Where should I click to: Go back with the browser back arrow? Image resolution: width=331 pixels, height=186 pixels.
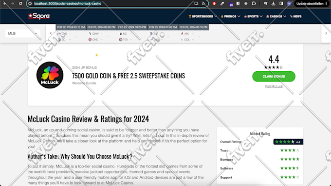pos(5,3)
